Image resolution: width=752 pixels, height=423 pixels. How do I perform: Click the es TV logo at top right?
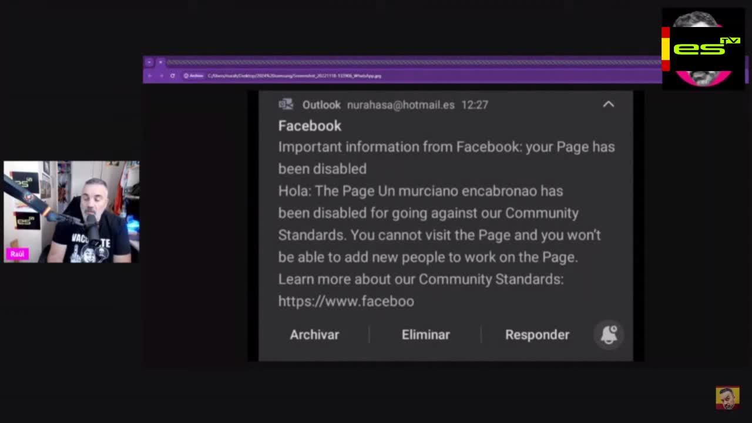click(x=703, y=48)
